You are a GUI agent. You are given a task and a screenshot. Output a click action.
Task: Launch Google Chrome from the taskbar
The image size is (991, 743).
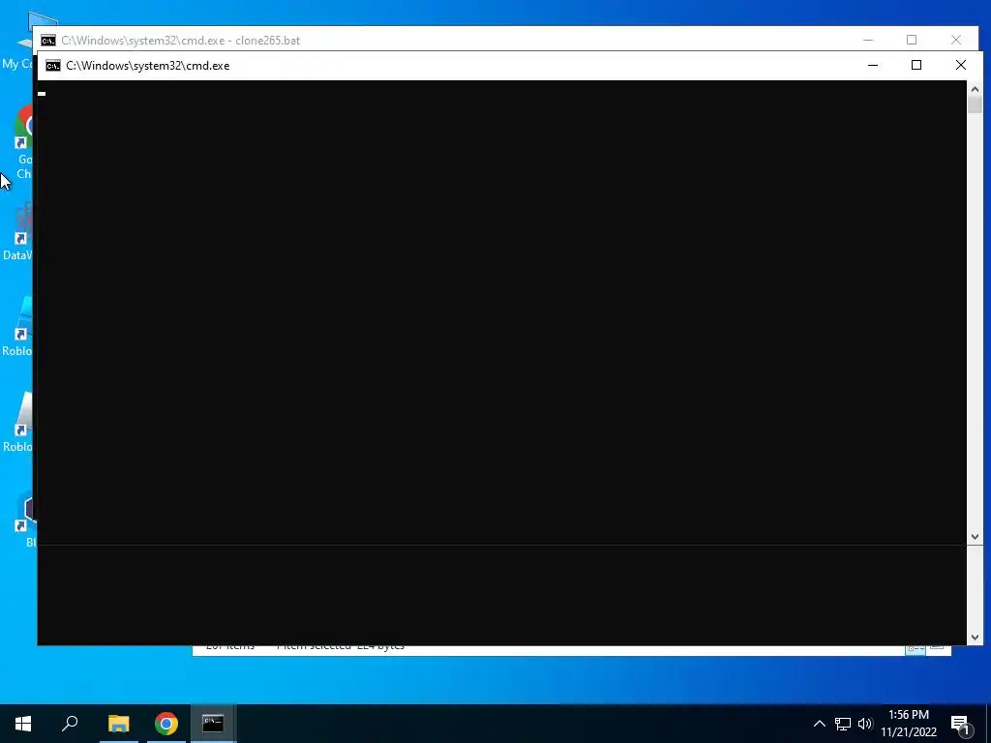[166, 724]
